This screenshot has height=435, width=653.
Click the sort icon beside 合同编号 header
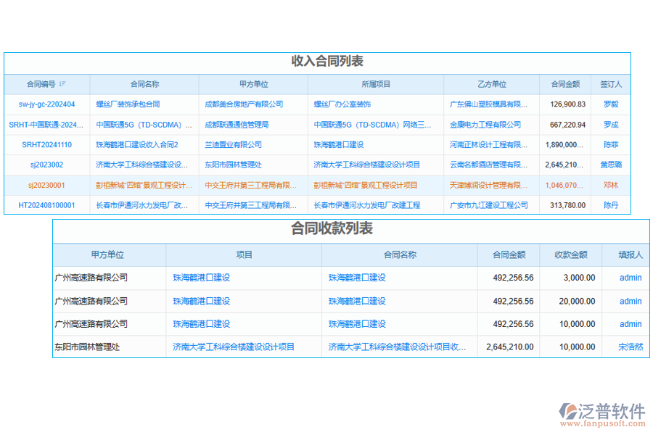[63, 84]
